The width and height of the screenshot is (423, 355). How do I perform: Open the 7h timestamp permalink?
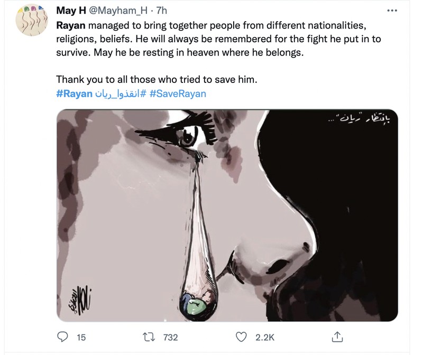pyautogui.click(x=161, y=11)
